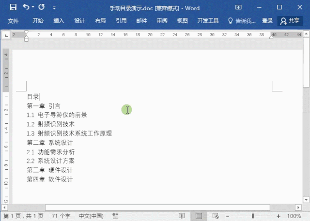Open the 设计 ribbon tab
The image size is (310, 221).
(x=79, y=21)
